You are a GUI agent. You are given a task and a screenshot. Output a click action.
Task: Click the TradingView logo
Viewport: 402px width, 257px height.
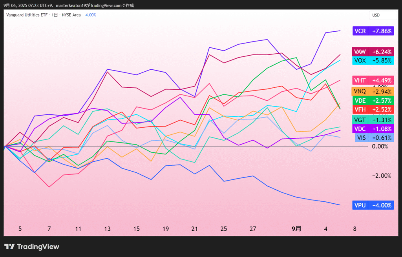[x=32, y=246]
